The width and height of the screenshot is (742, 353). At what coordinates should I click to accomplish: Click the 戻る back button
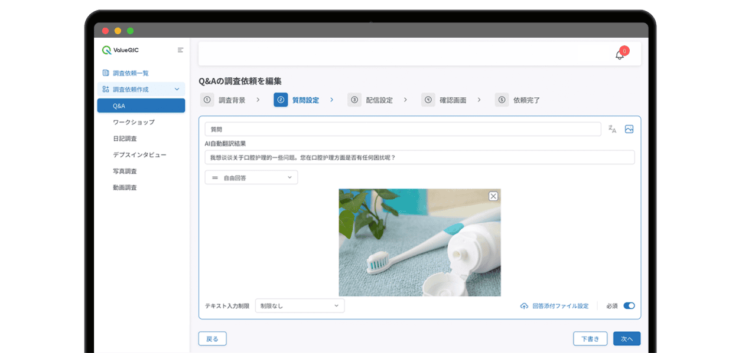[212, 339]
